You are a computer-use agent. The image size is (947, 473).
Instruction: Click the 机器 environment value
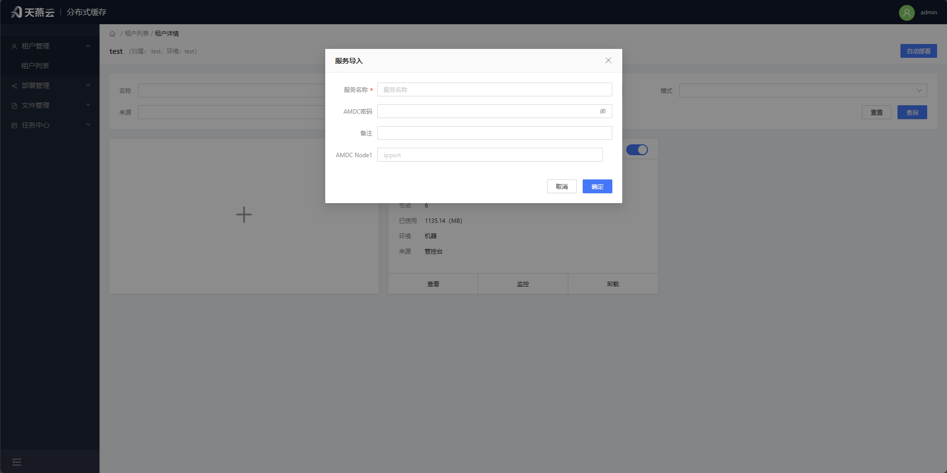[431, 236]
